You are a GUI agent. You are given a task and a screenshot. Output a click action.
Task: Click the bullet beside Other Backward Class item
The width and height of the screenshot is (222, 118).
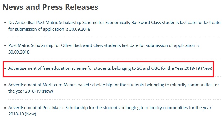click(5, 45)
